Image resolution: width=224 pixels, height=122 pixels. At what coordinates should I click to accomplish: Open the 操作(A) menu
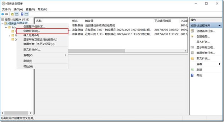18,10
